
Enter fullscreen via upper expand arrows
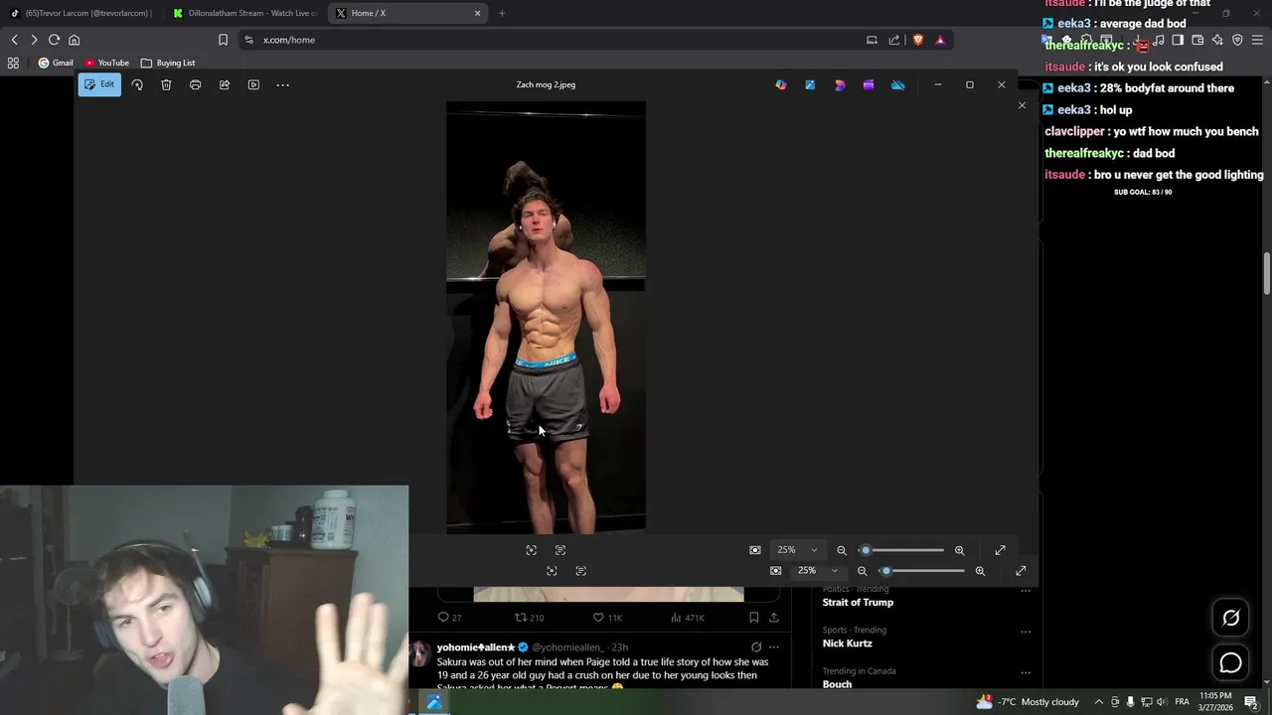(1001, 550)
